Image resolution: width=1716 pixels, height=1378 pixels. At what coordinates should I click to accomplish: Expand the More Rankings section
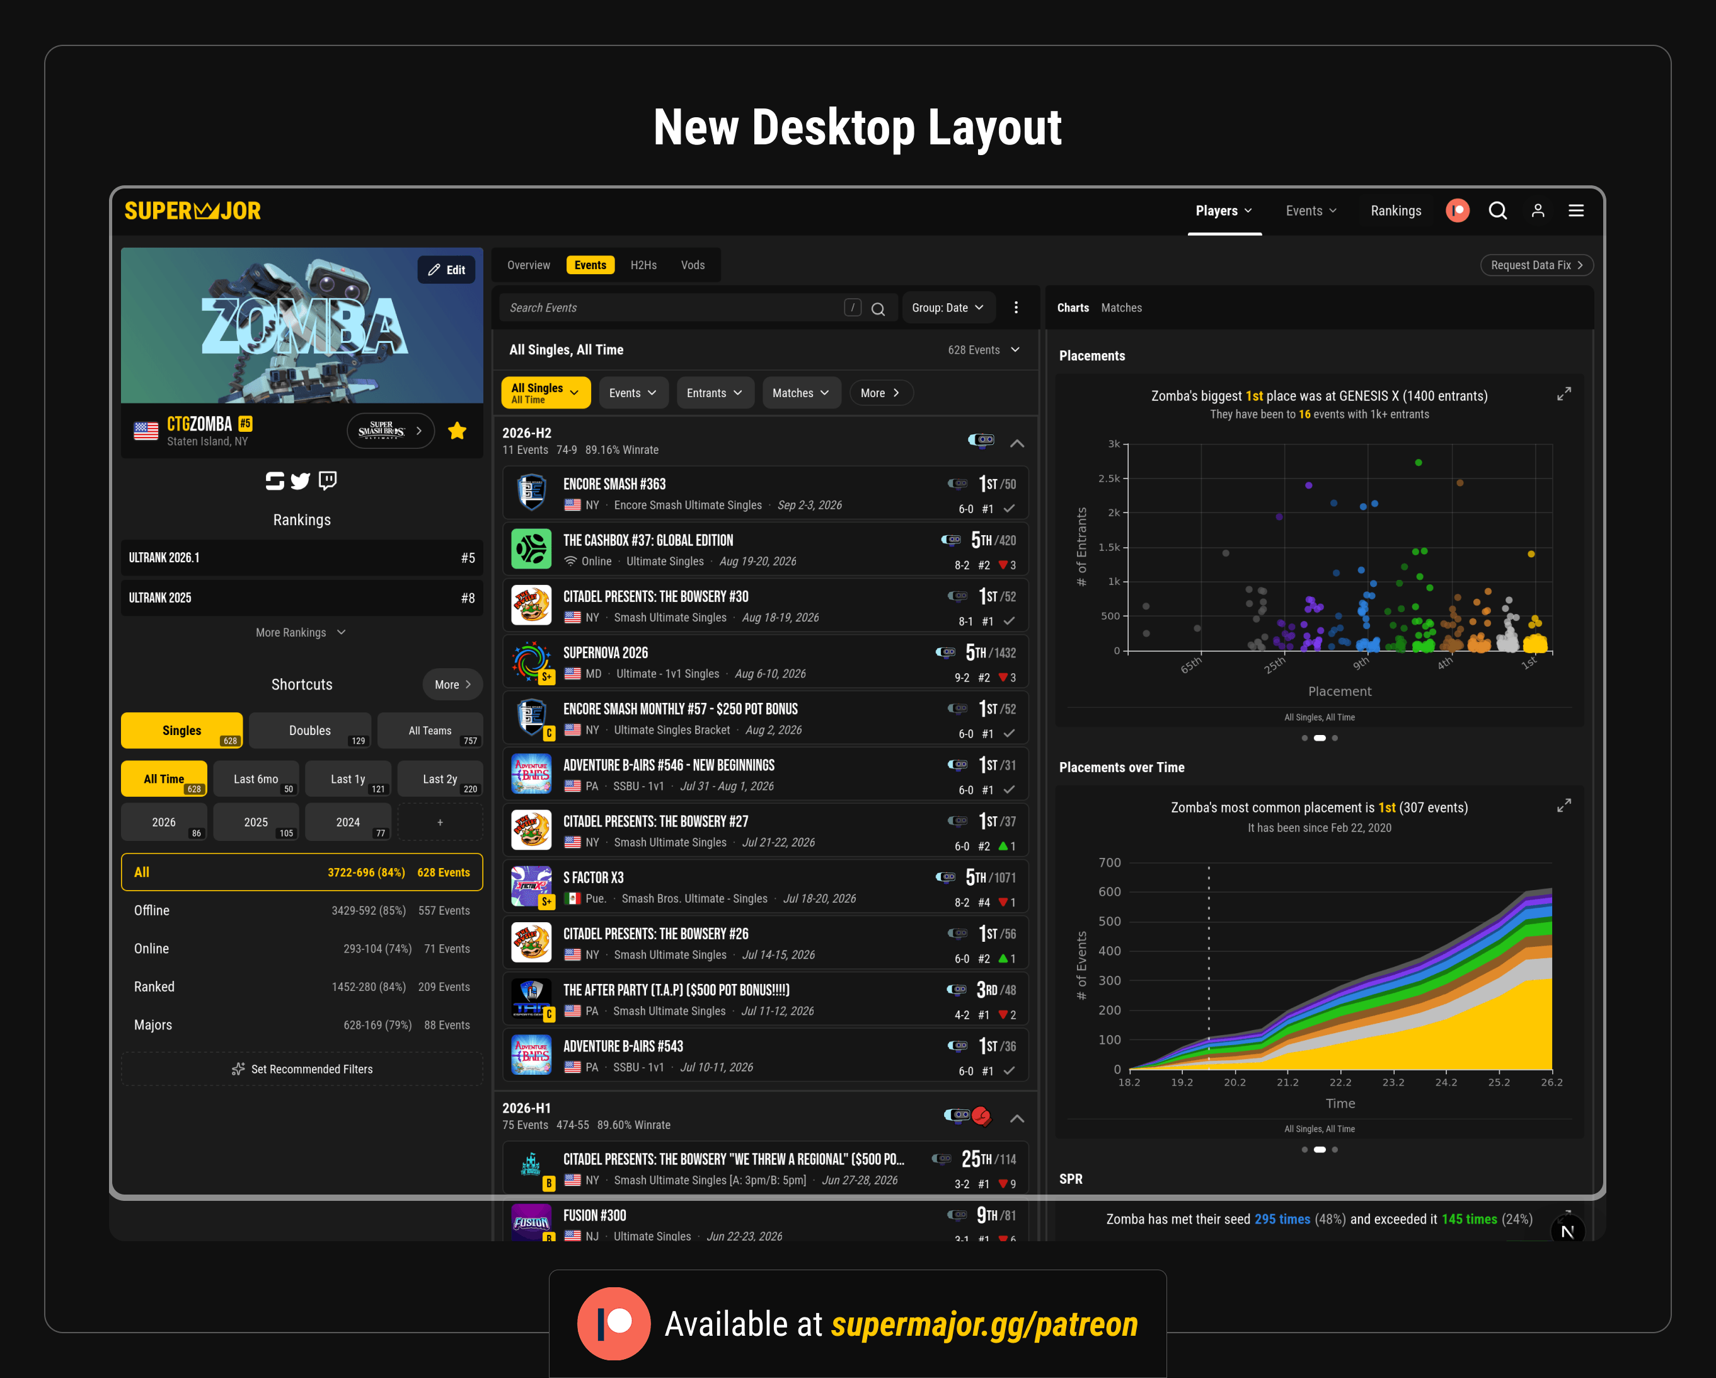[x=301, y=633]
